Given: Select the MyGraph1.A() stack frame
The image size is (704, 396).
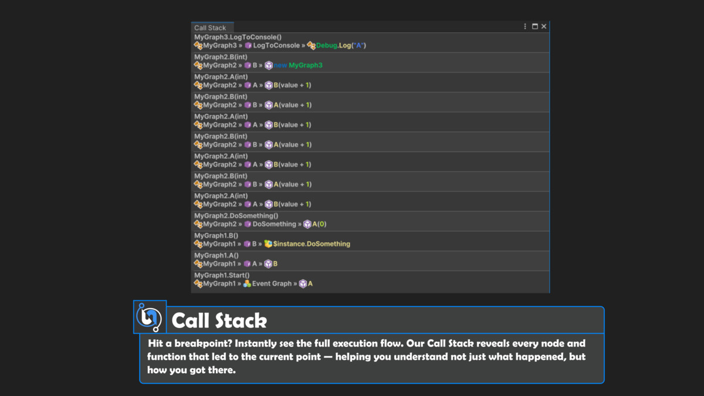Looking at the screenshot, I should pyautogui.click(x=216, y=255).
